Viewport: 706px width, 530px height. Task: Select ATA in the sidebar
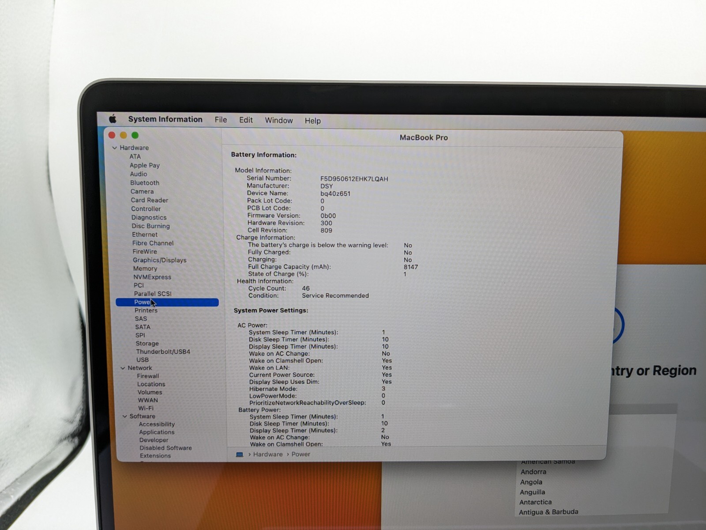(135, 157)
